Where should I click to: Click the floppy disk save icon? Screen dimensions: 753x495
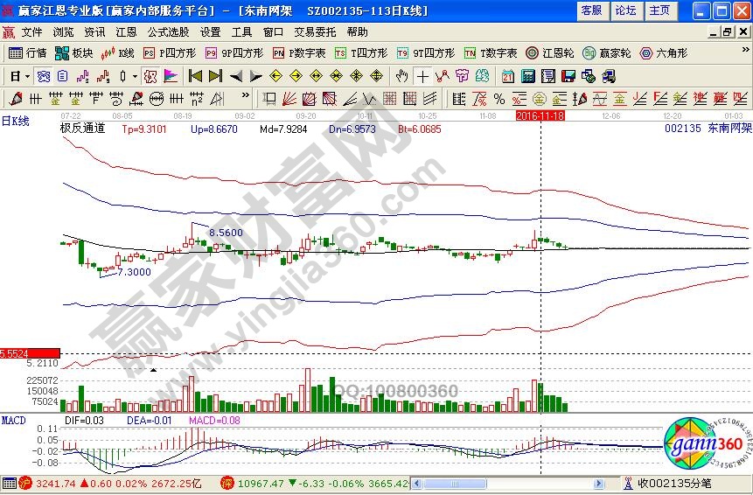pyautogui.click(x=568, y=76)
